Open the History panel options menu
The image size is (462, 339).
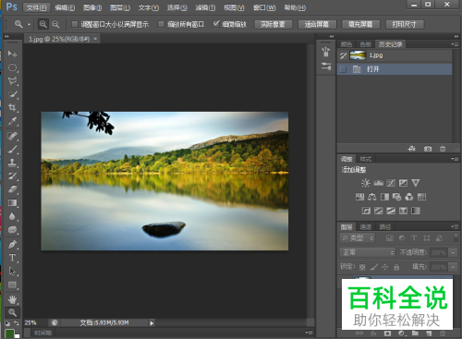(455, 44)
